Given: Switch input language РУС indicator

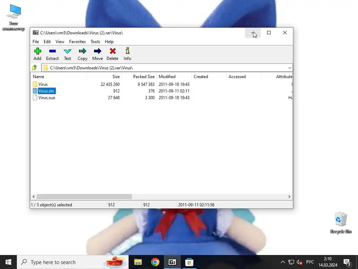Looking at the screenshot, I should point(310,262).
